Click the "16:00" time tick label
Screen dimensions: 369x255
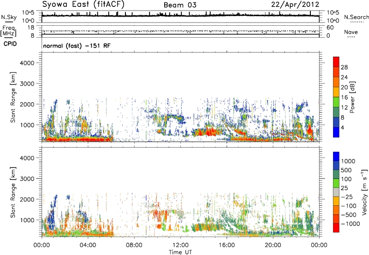(226, 245)
